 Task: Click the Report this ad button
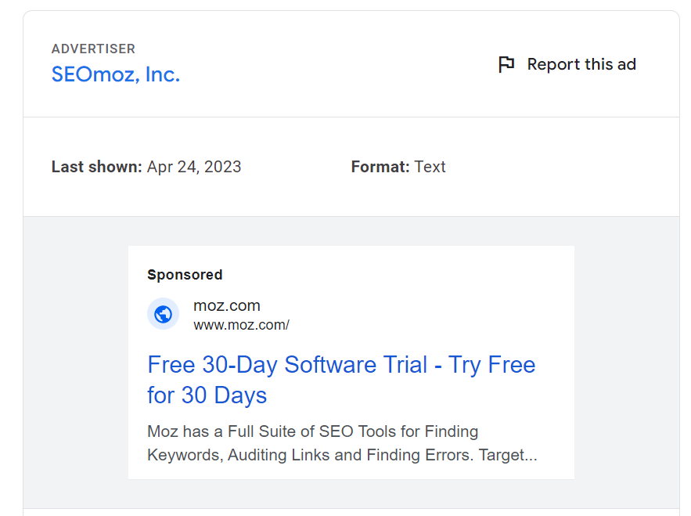click(567, 64)
